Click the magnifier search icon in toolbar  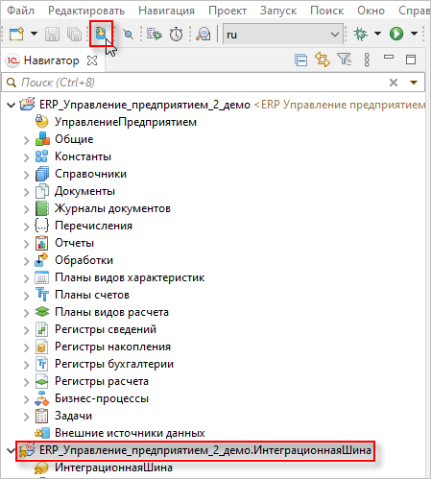tap(204, 34)
